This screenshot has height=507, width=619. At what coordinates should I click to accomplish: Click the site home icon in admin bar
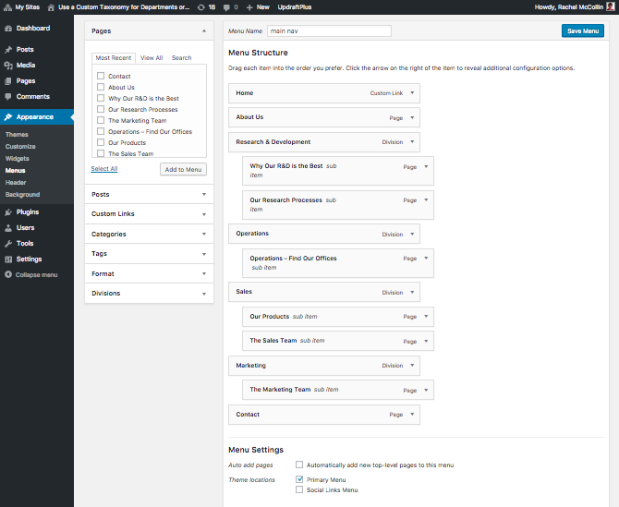click(x=51, y=7)
